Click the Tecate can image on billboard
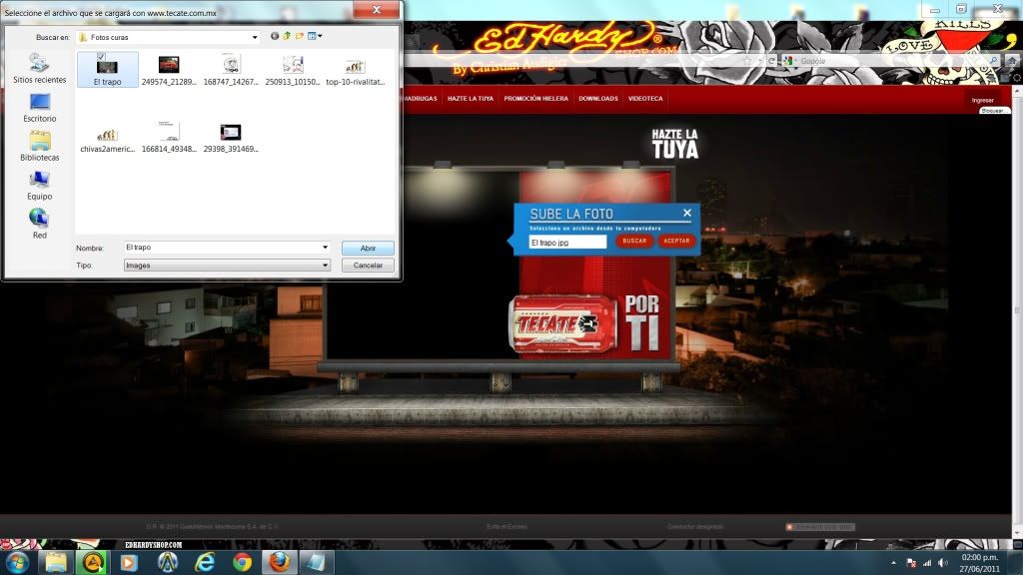 pyautogui.click(x=563, y=323)
